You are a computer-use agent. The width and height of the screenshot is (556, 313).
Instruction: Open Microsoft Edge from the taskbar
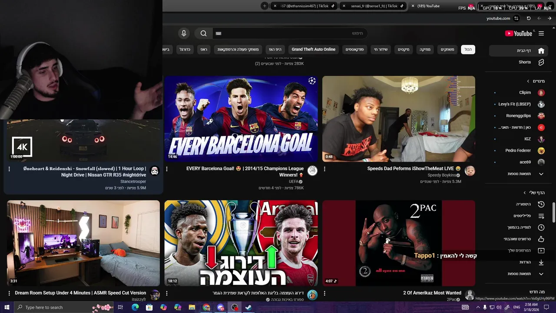click(135, 307)
